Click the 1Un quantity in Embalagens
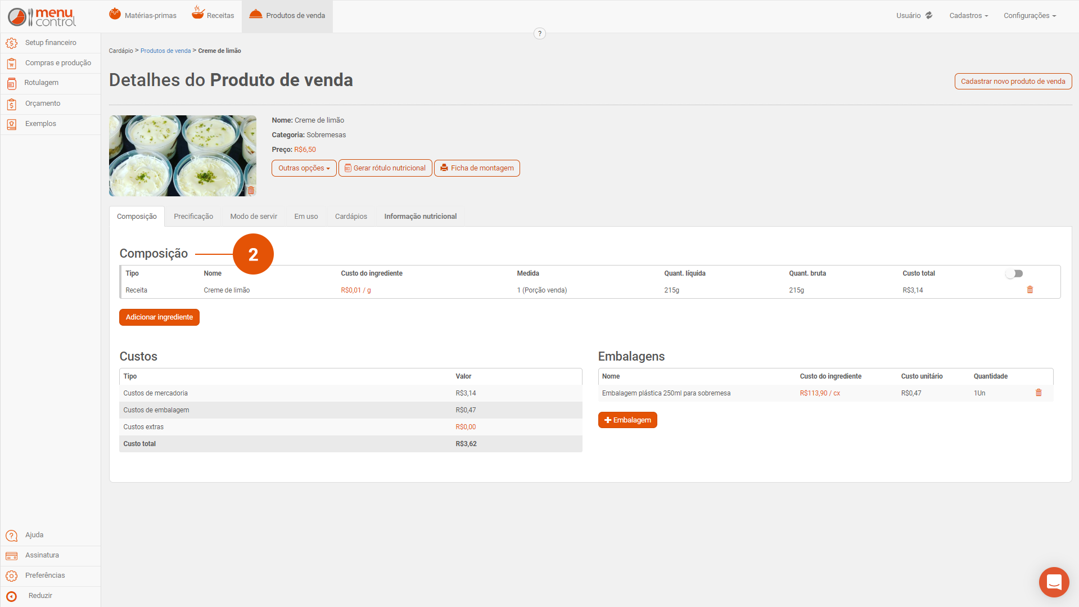Screen dimensions: 1079x607 tap(979, 393)
